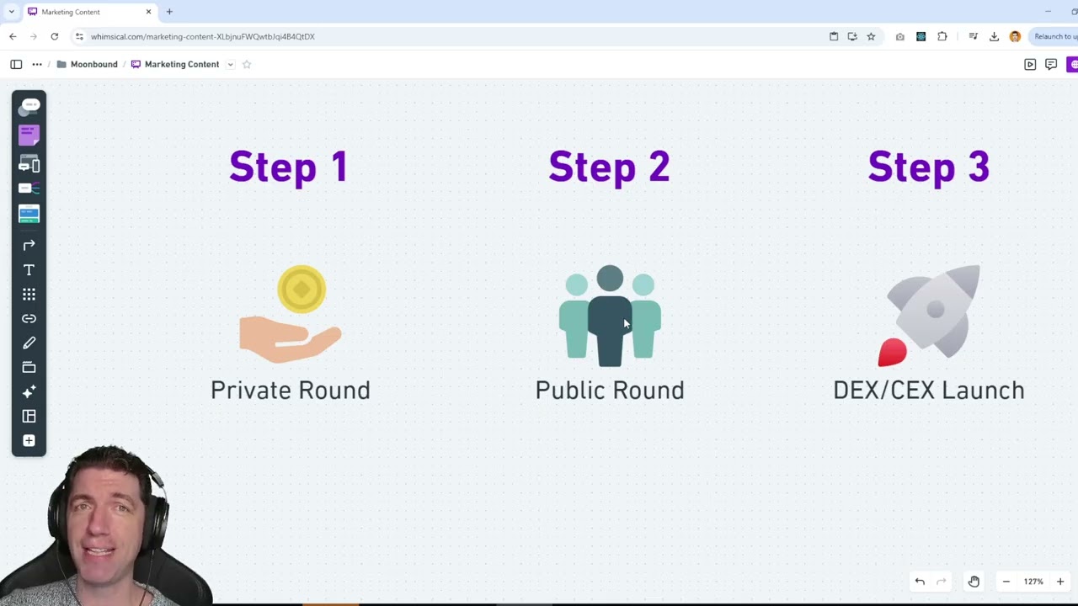Activate the arrow connector tool
This screenshot has height=606, width=1078.
(29, 245)
